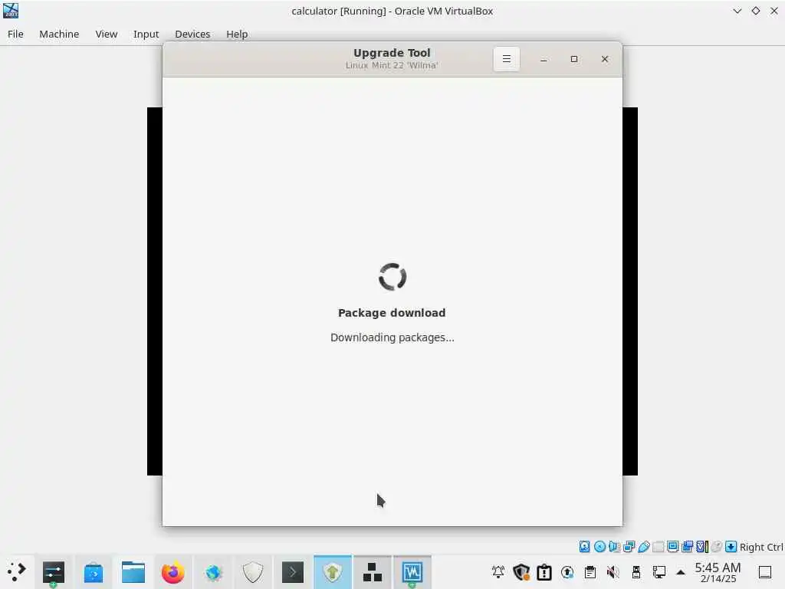This screenshot has height=589, width=785.
Task: Switch to the VirtualBox taskbar entry
Action: (x=412, y=572)
